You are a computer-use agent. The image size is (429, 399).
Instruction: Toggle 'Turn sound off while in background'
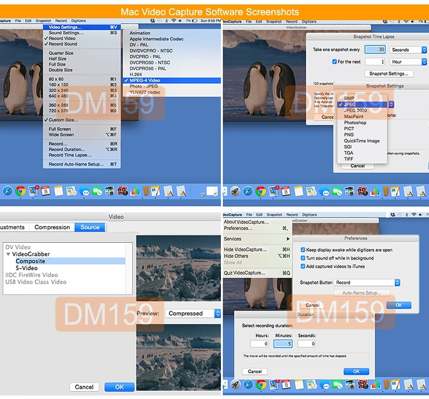point(303,258)
